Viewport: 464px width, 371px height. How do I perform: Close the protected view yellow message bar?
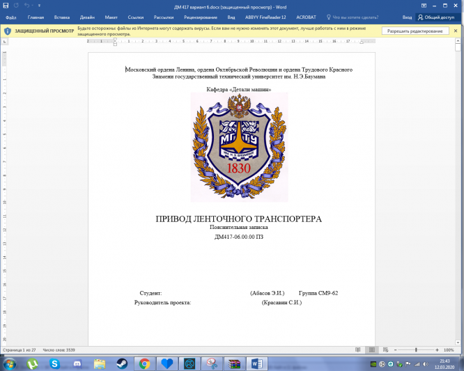(456, 31)
